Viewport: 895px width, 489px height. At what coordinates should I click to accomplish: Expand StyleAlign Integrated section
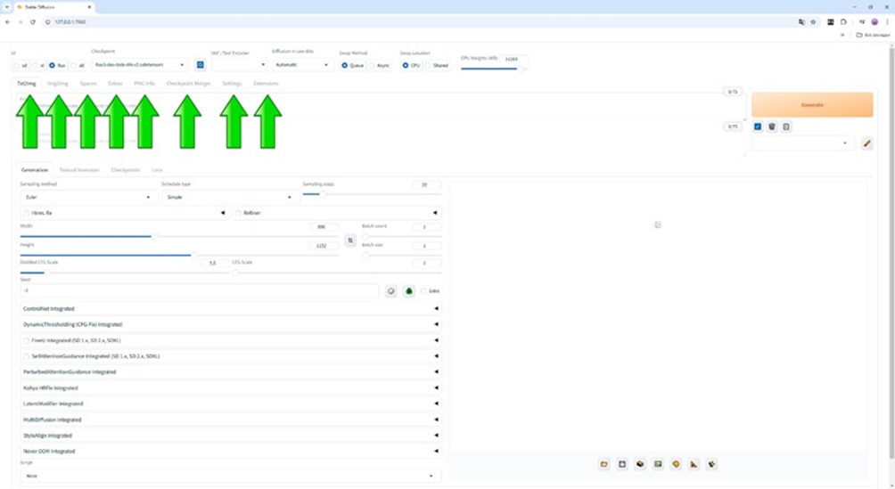click(x=230, y=436)
